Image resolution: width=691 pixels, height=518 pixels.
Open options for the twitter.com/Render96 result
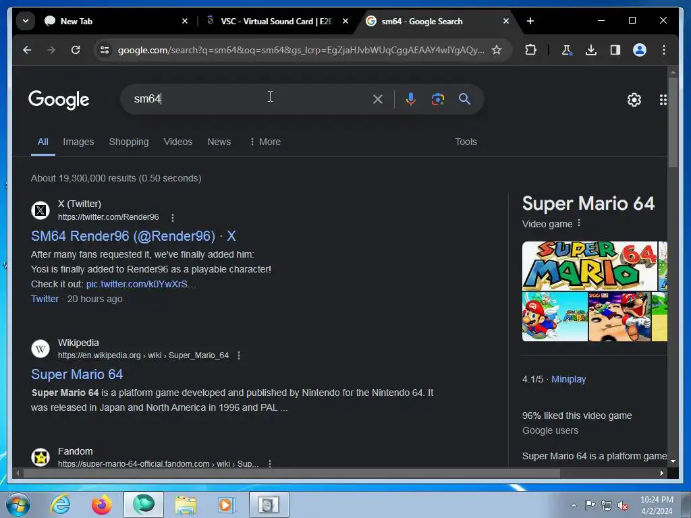173,218
